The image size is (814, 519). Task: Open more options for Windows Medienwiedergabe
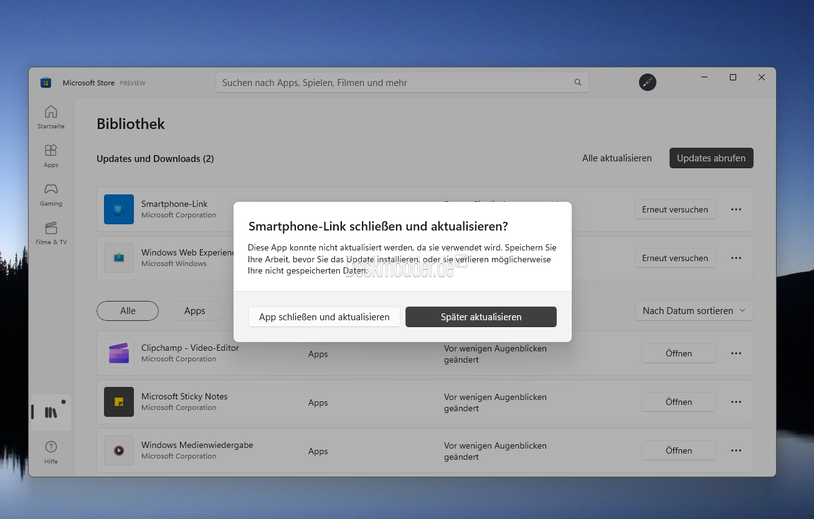coord(736,450)
